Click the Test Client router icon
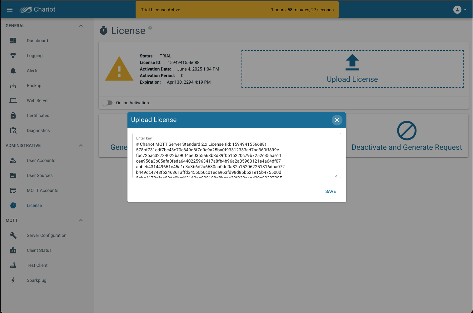Viewport: 473px width, 313px height. click(x=13, y=265)
